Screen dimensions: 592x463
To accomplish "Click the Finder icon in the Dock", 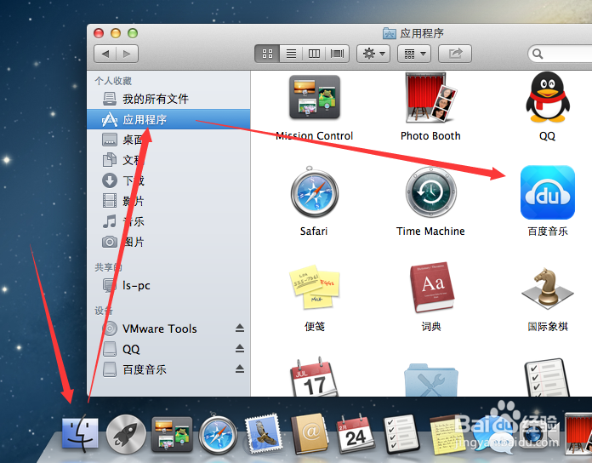I will [x=80, y=434].
